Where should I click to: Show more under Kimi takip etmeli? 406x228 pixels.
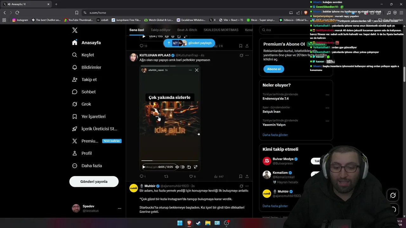pos(275,206)
